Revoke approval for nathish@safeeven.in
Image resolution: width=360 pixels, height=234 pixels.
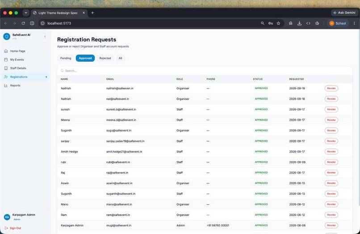coord(331,88)
